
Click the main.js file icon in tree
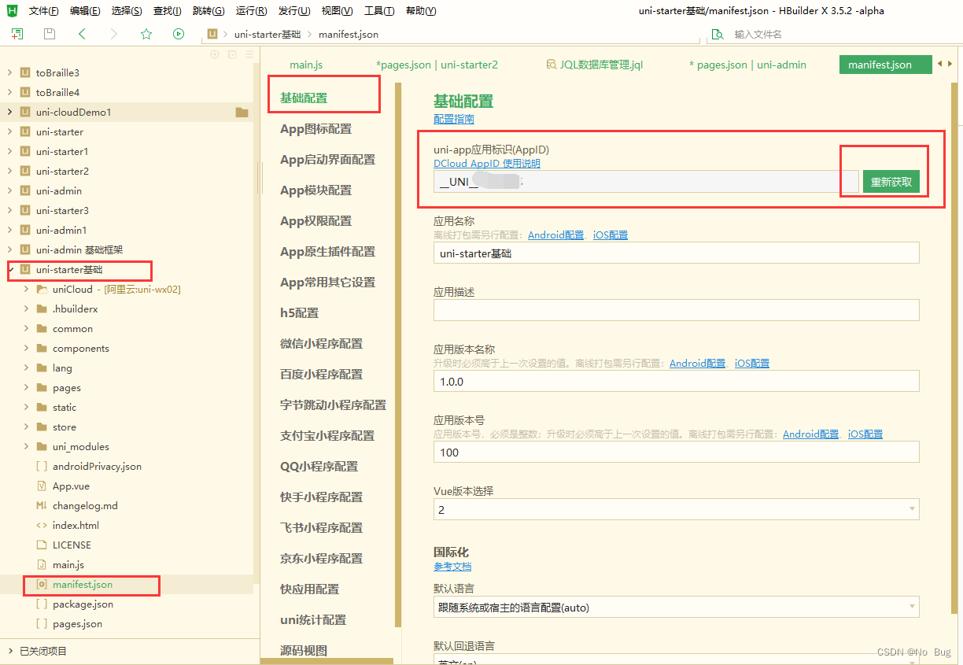[42, 565]
